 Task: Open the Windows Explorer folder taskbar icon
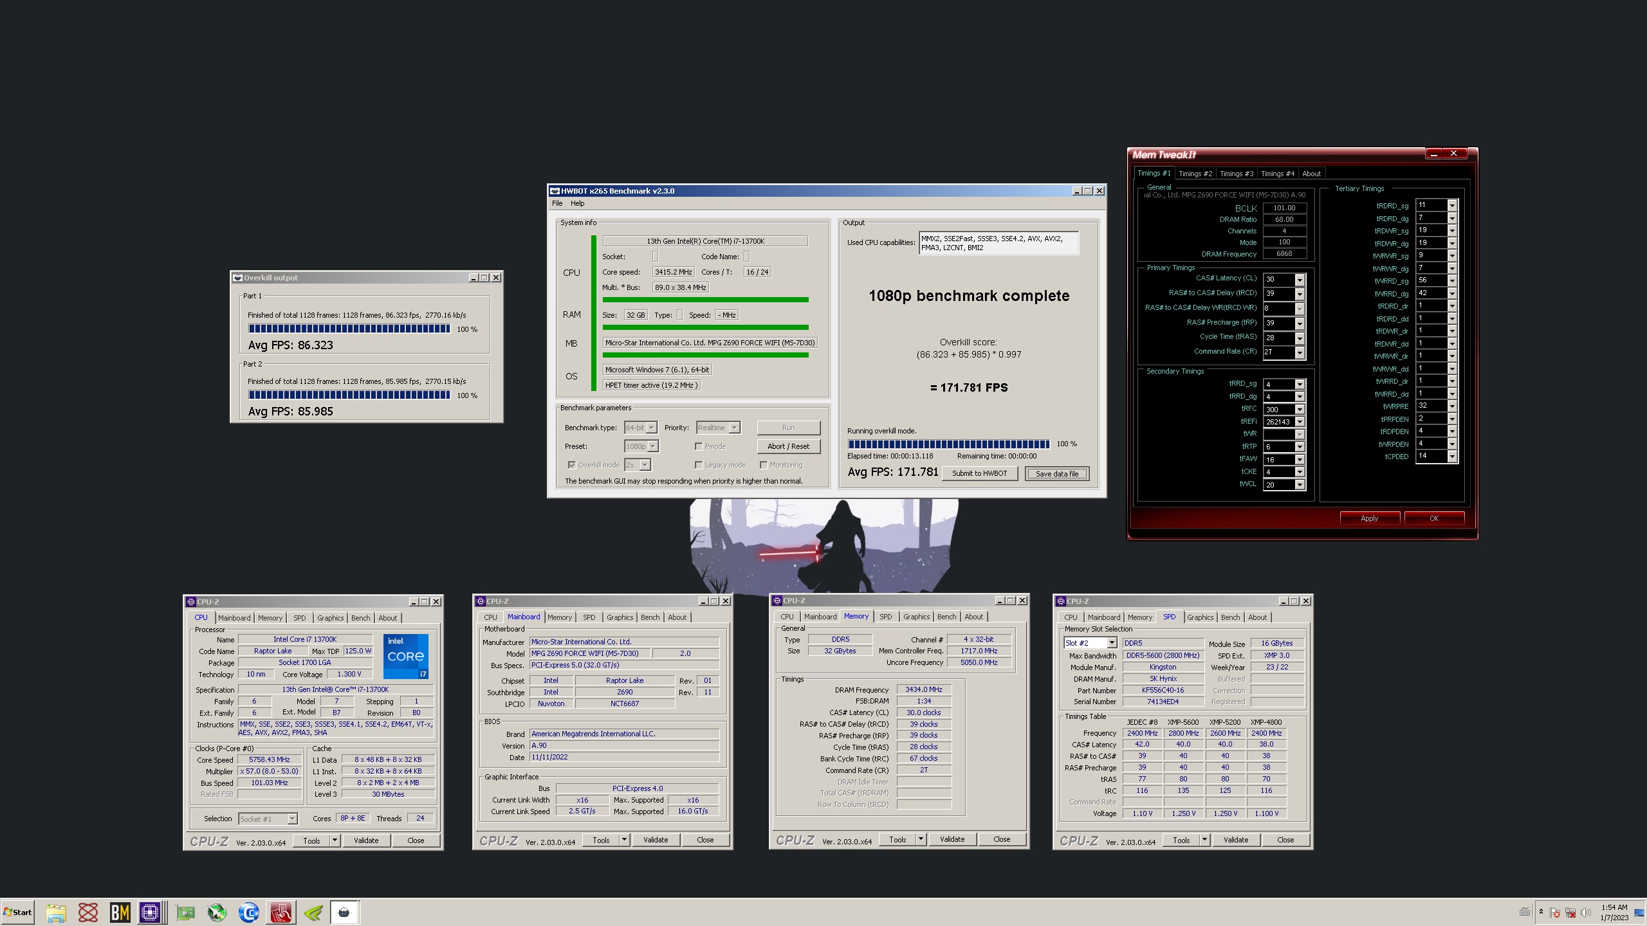56,912
